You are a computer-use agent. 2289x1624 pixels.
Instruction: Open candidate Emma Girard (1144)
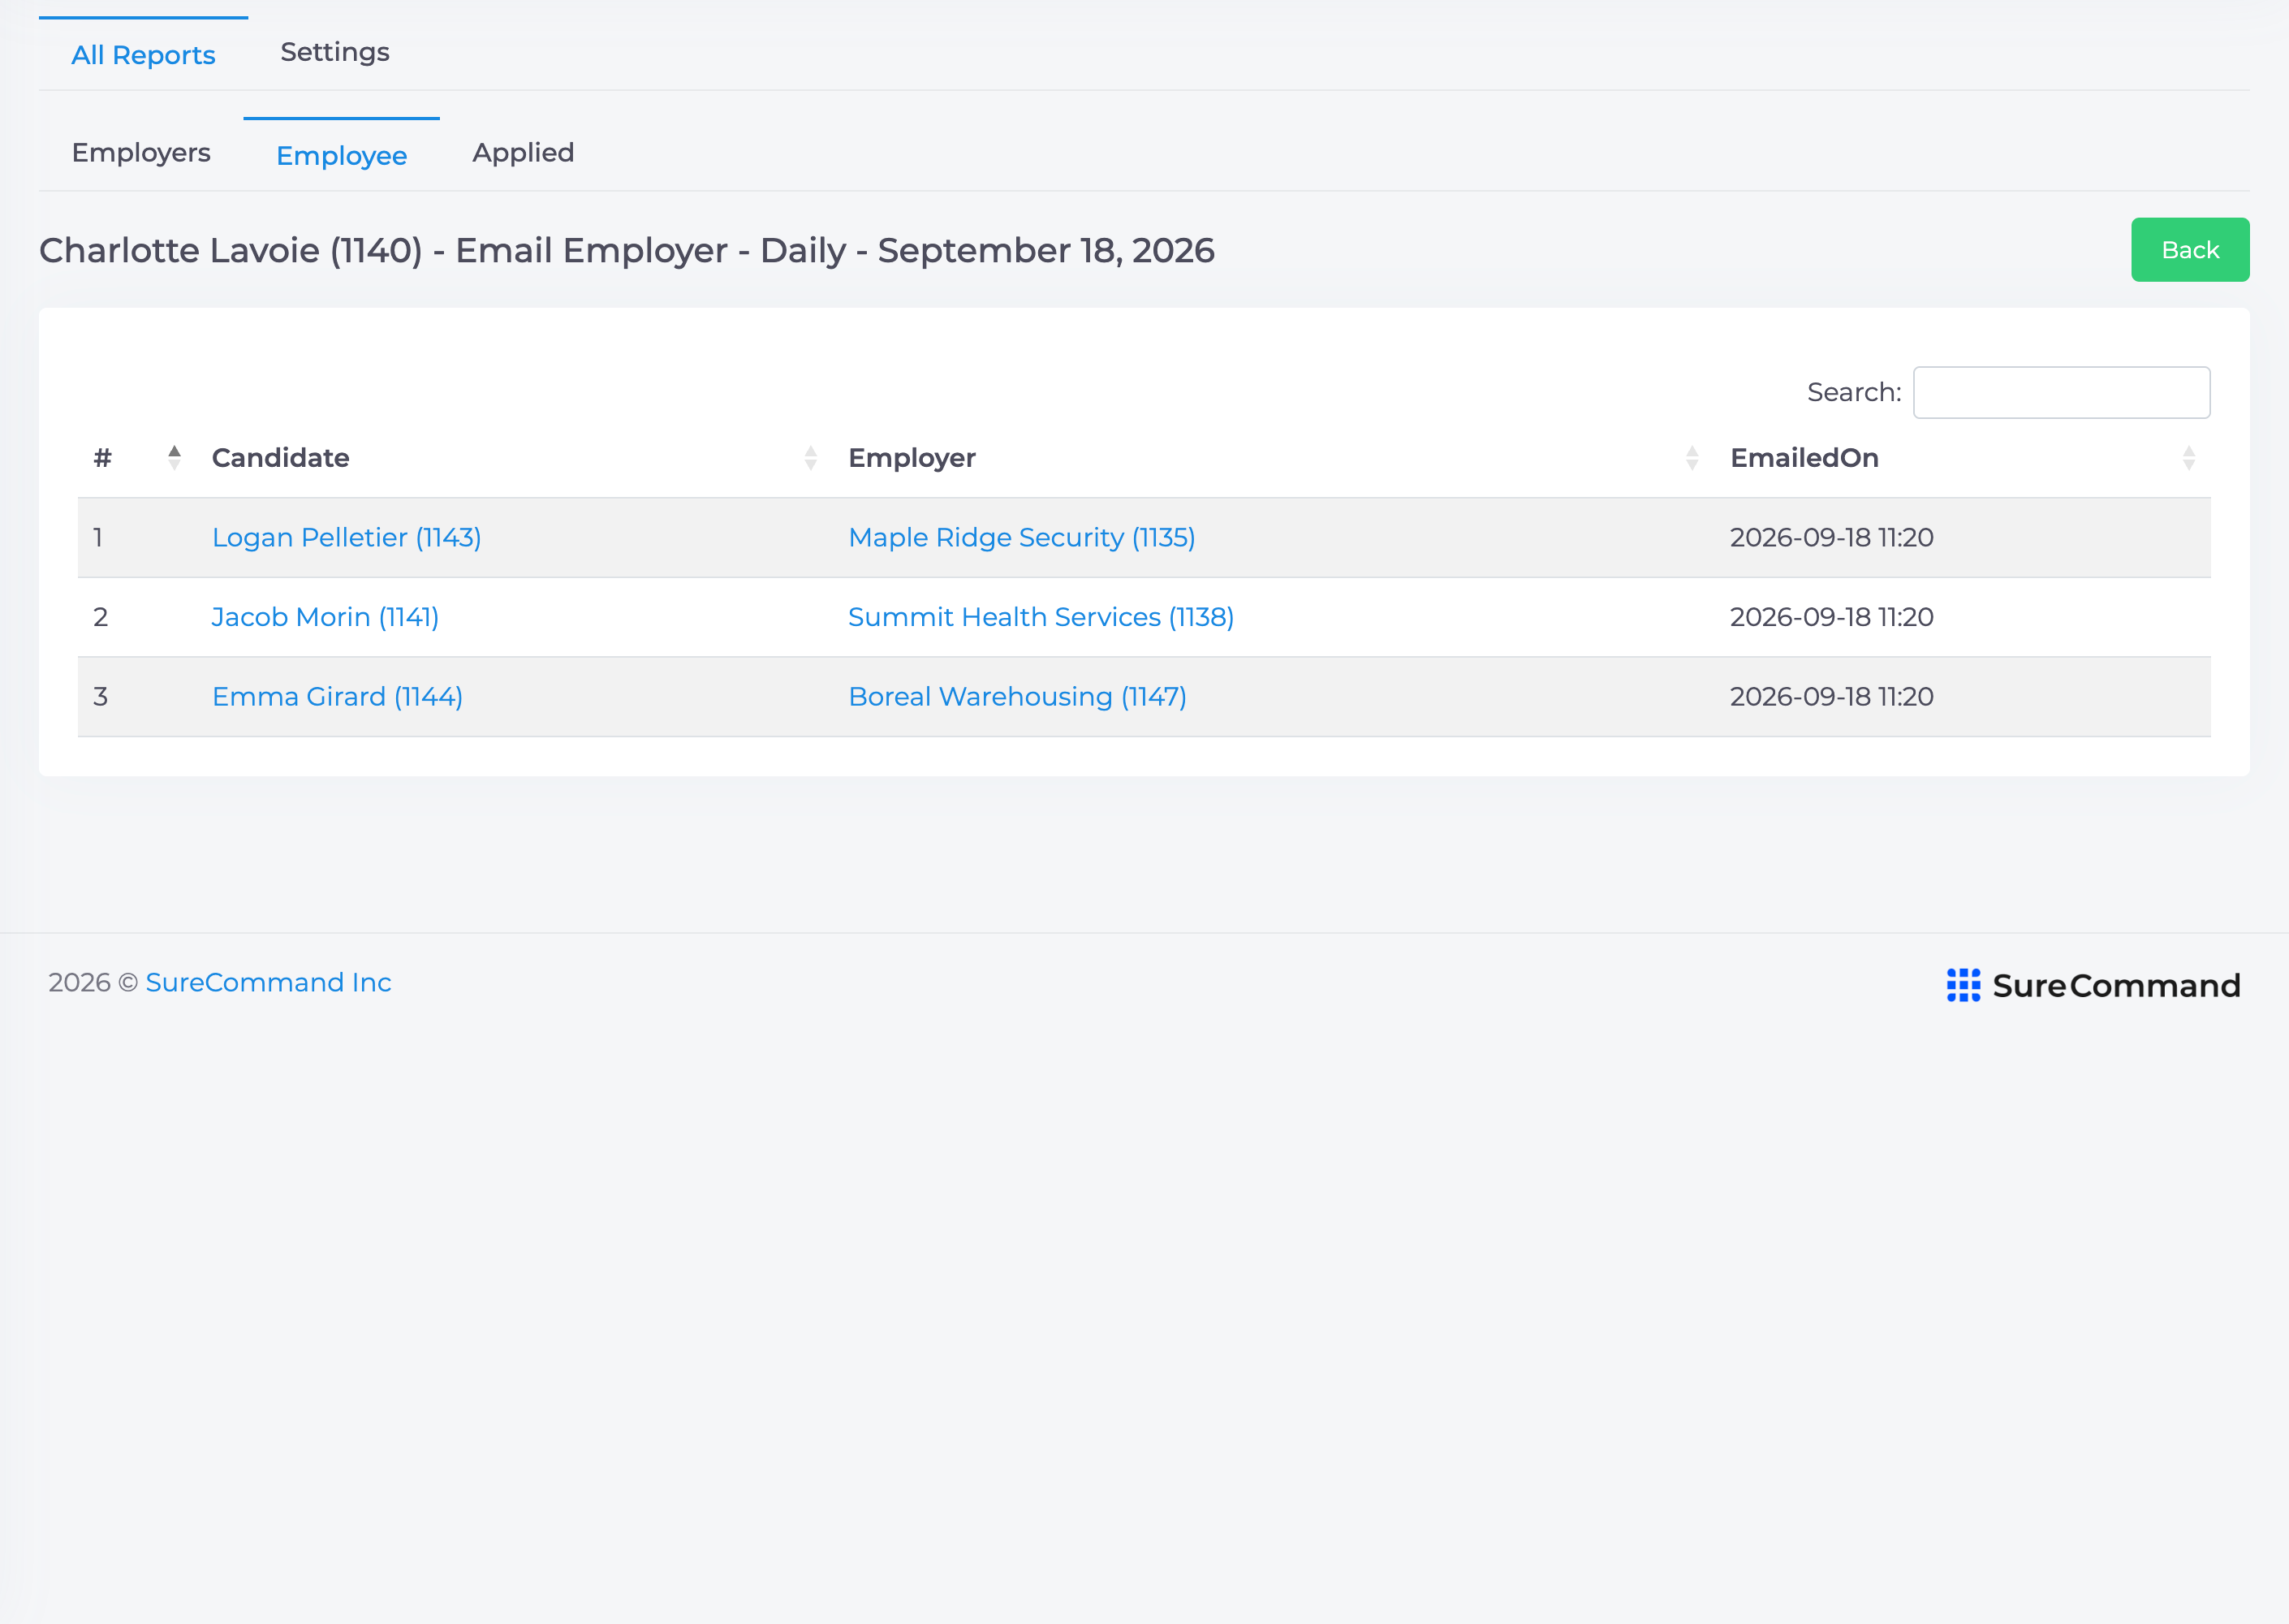[337, 697]
